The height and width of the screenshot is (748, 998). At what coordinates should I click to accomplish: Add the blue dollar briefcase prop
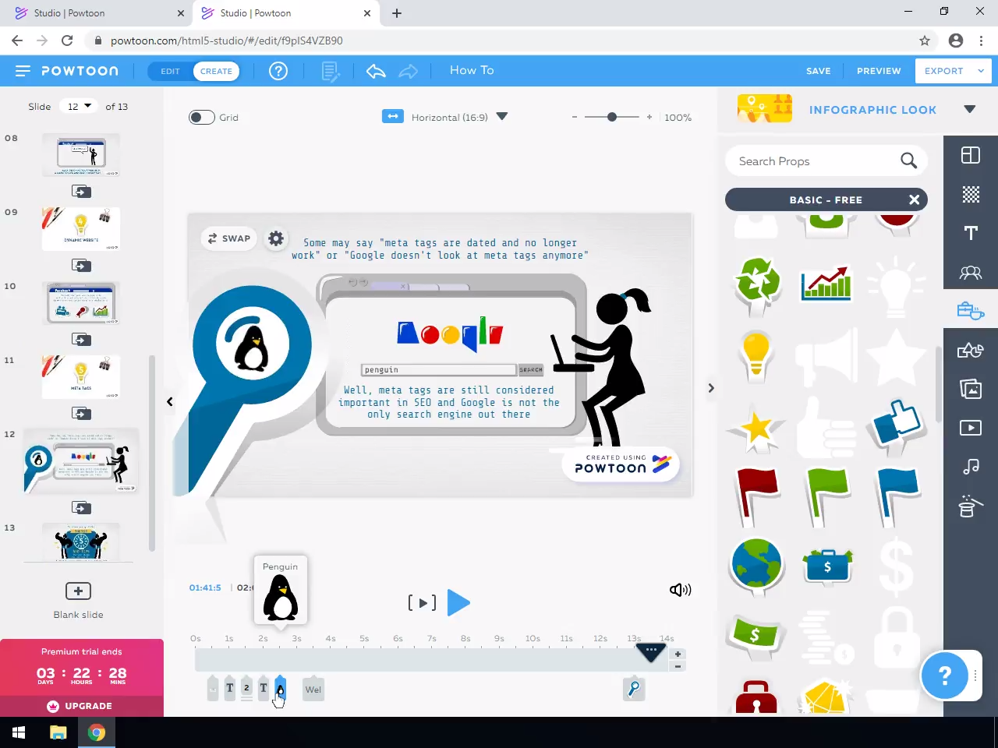(x=827, y=566)
